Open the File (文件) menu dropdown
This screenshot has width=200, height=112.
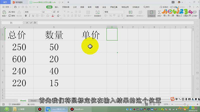7,7
